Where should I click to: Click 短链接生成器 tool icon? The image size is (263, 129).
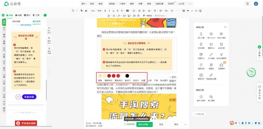(x=211, y=75)
